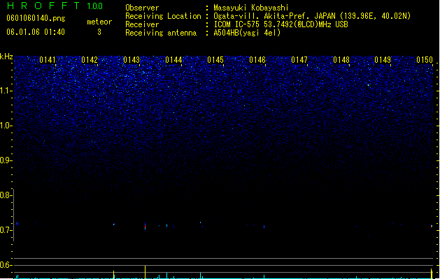Click the 0.7 kHz axis label

point(6,230)
